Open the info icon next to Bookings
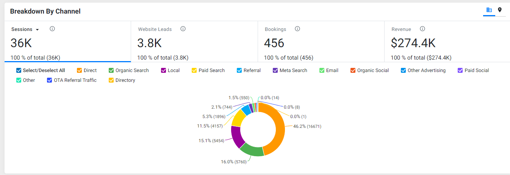Viewport: 510px width, 175px height. point(297,29)
